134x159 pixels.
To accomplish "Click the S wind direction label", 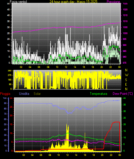I will (126, 80).
